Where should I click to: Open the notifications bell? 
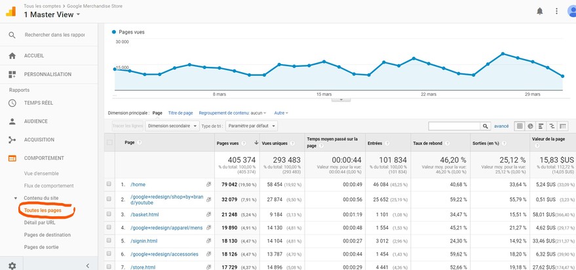(540, 11)
